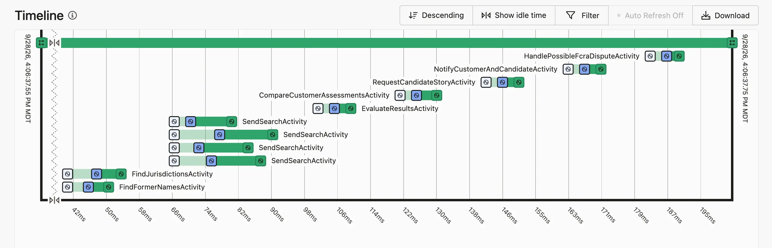This screenshot has height=248, width=772.
Task: Select the FindFormerNamesActivity label
Action: pyautogui.click(x=162, y=187)
